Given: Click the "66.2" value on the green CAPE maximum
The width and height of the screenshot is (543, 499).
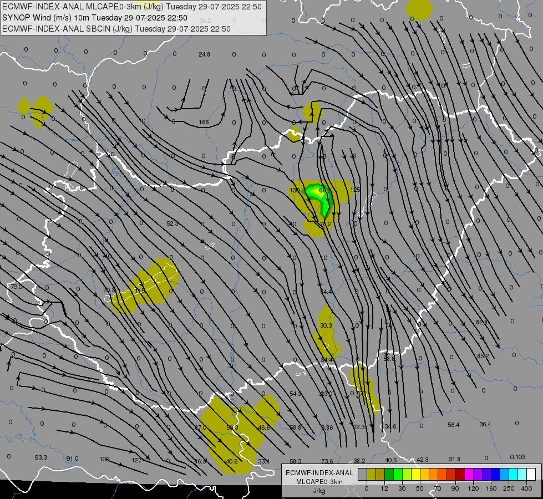Looking at the screenshot, I should point(325,190).
